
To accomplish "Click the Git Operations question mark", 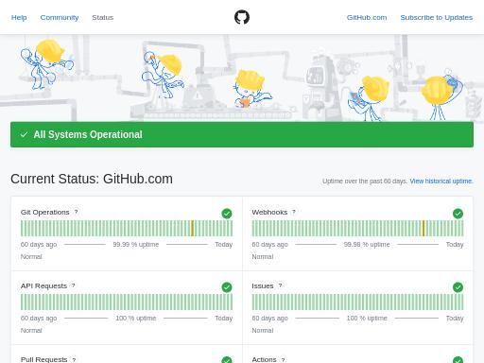I will pyautogui.click(x=76, y=212).
